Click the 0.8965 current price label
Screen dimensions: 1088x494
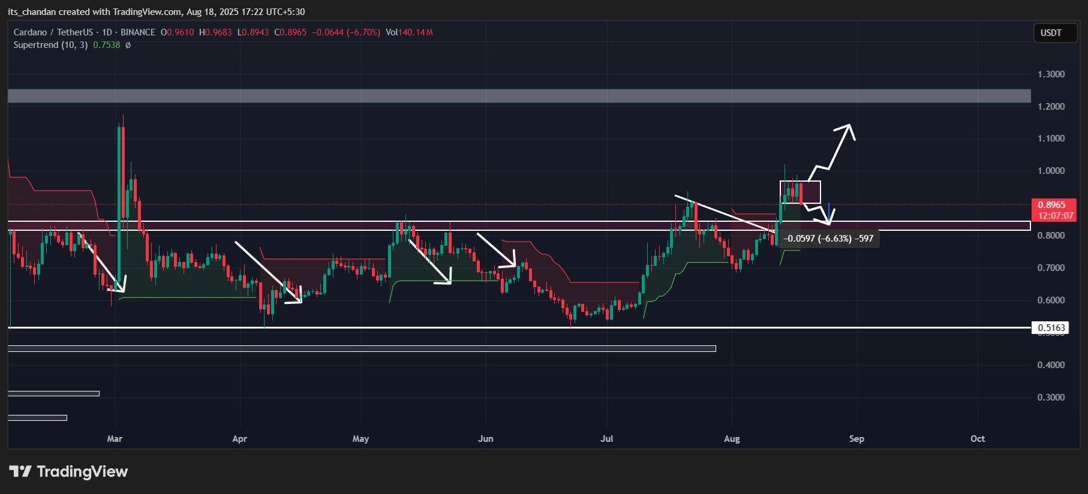1052,205
